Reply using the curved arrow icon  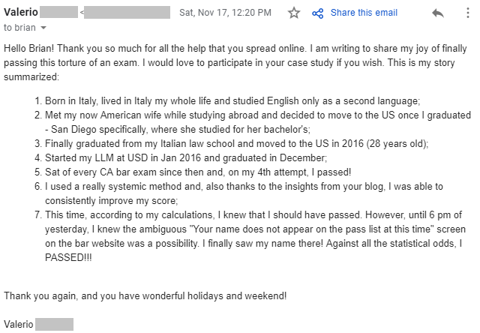tap(438, 13)
